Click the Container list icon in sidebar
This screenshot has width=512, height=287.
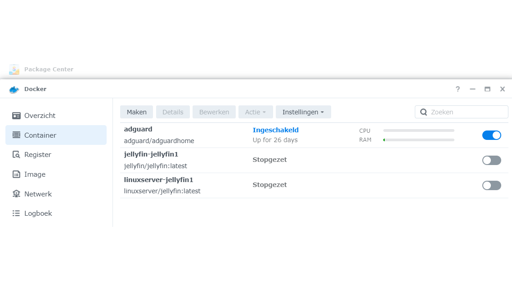[x=16, y=135]
